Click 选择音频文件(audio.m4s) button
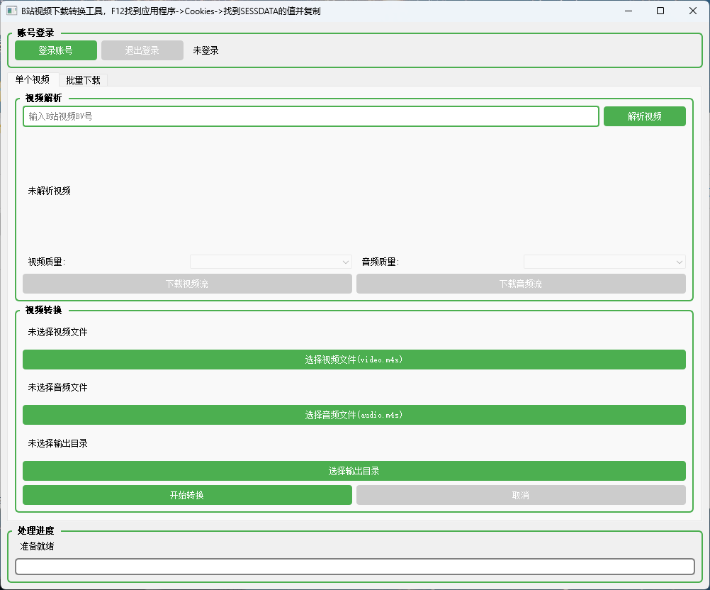 [354, 415]
